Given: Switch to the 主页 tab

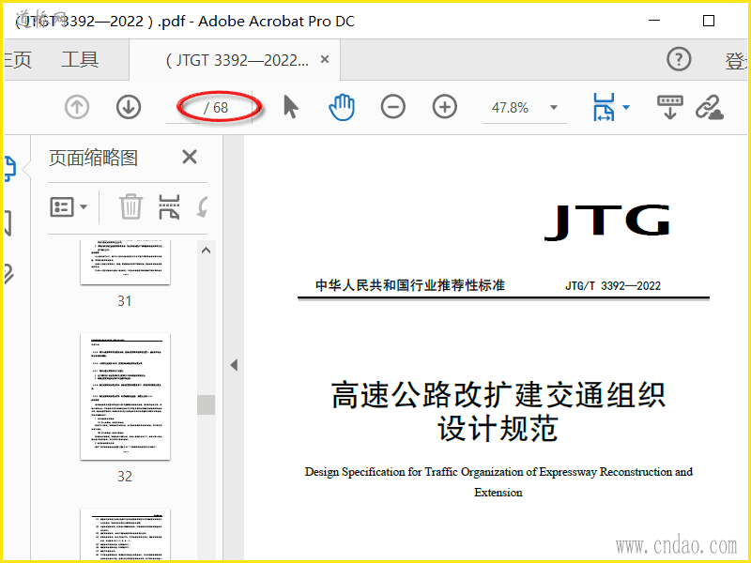Looking at the screenshot, I should click(17, 60).
